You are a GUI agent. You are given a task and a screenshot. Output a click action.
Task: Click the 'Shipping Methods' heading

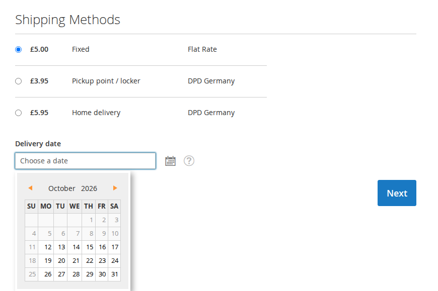[x=67, y=20]
